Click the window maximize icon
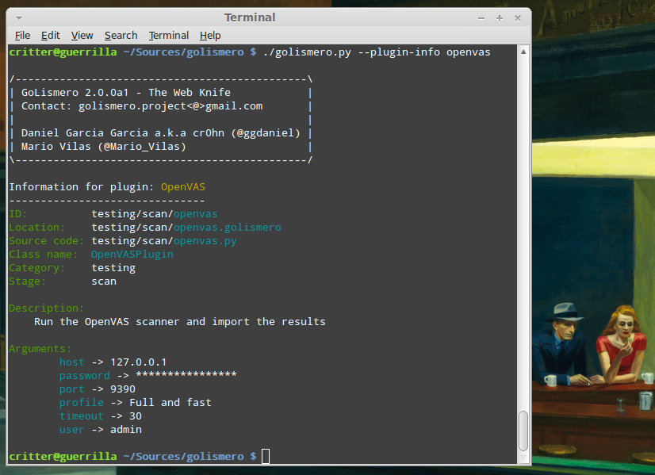The height and width of the screenshot is (475, 655). [498, 17]
